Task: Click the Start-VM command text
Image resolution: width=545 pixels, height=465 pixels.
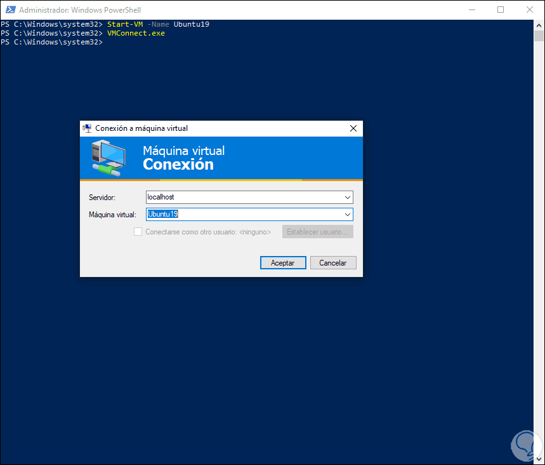Action: click(125, 24)
